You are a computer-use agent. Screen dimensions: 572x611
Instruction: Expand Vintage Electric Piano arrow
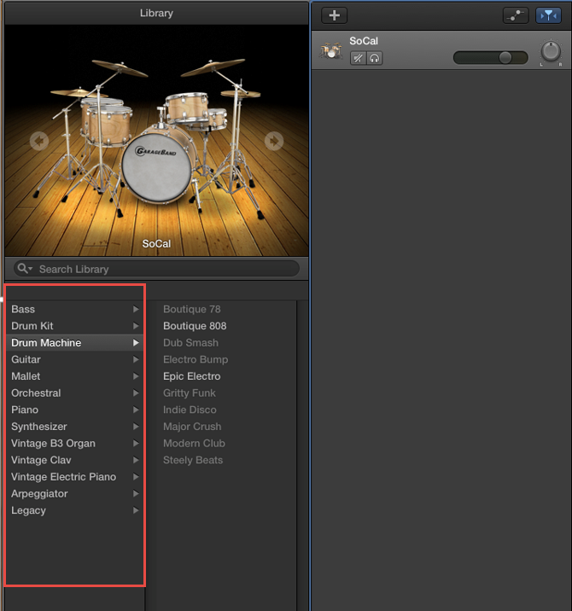136,476
